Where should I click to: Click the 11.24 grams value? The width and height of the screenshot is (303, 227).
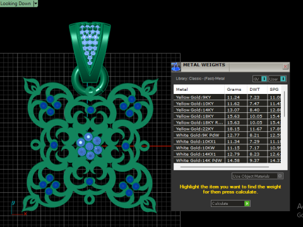(x=234, y=97)
